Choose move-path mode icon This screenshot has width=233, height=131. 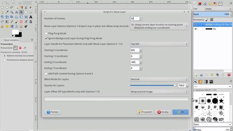point(25,48)
